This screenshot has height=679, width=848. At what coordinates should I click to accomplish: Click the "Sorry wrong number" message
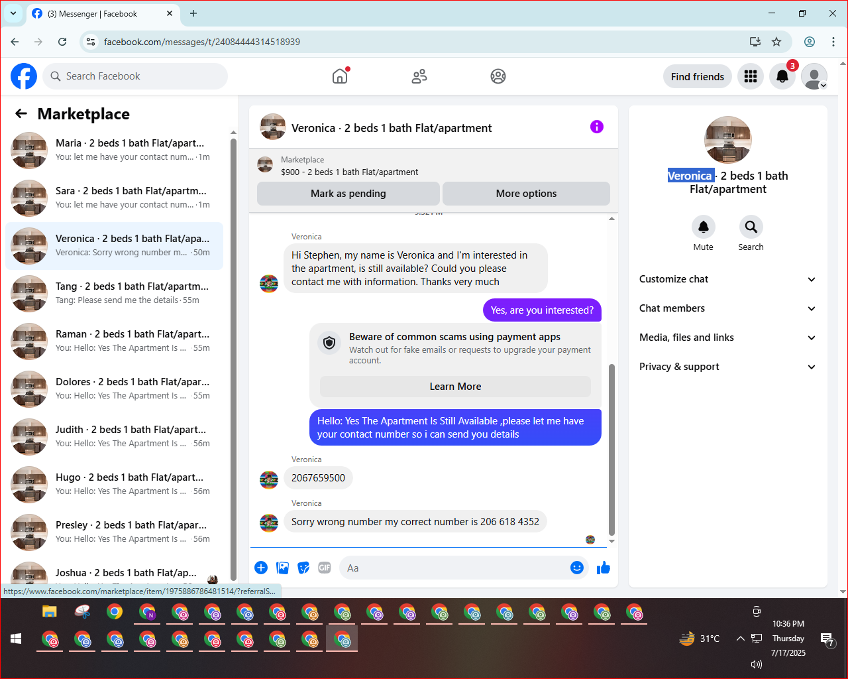pos(415,522)
